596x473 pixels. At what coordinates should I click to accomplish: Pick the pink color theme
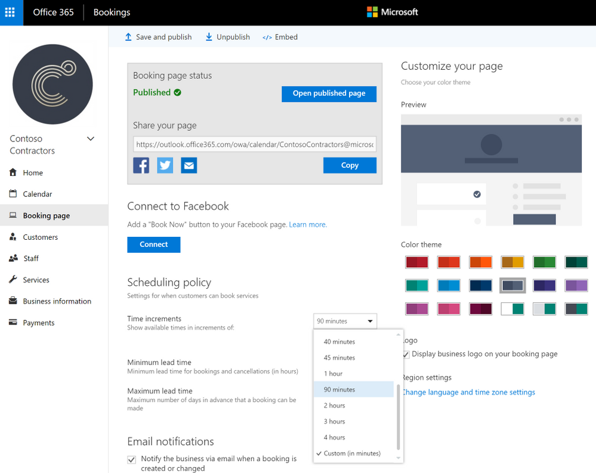(x=449, y=309)
